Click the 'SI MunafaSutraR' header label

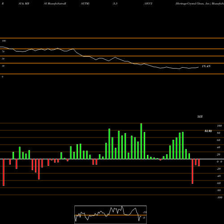(55, 4)
